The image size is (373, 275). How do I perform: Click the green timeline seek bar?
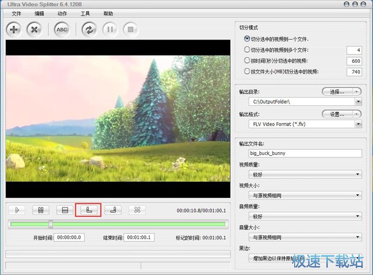[118, 224]
